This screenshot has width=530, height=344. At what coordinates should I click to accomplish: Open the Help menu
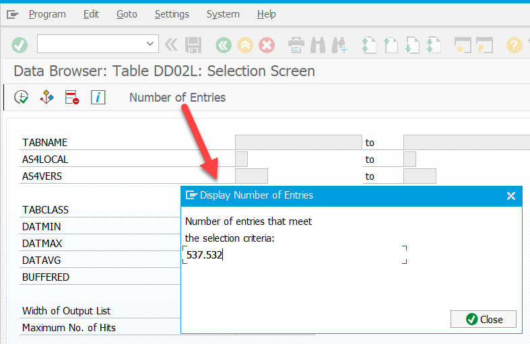(x=267, y=14)
